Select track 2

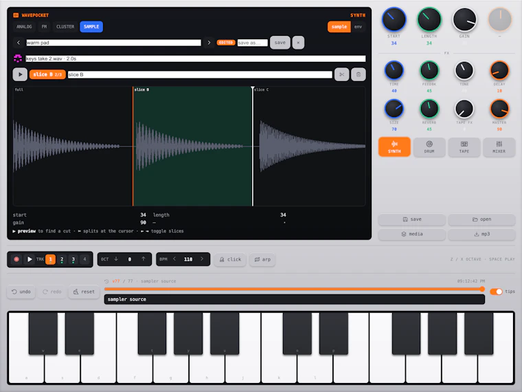(62, 259)
